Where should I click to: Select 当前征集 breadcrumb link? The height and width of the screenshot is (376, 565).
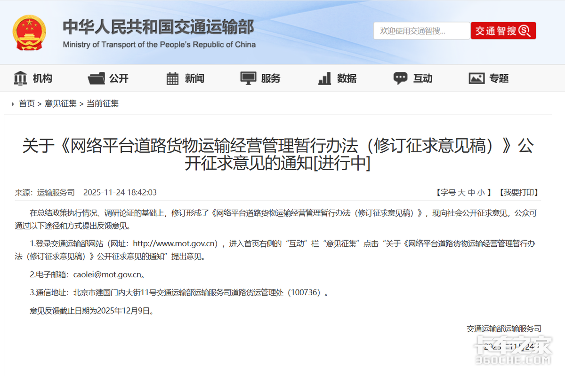[x=103, y=103]
